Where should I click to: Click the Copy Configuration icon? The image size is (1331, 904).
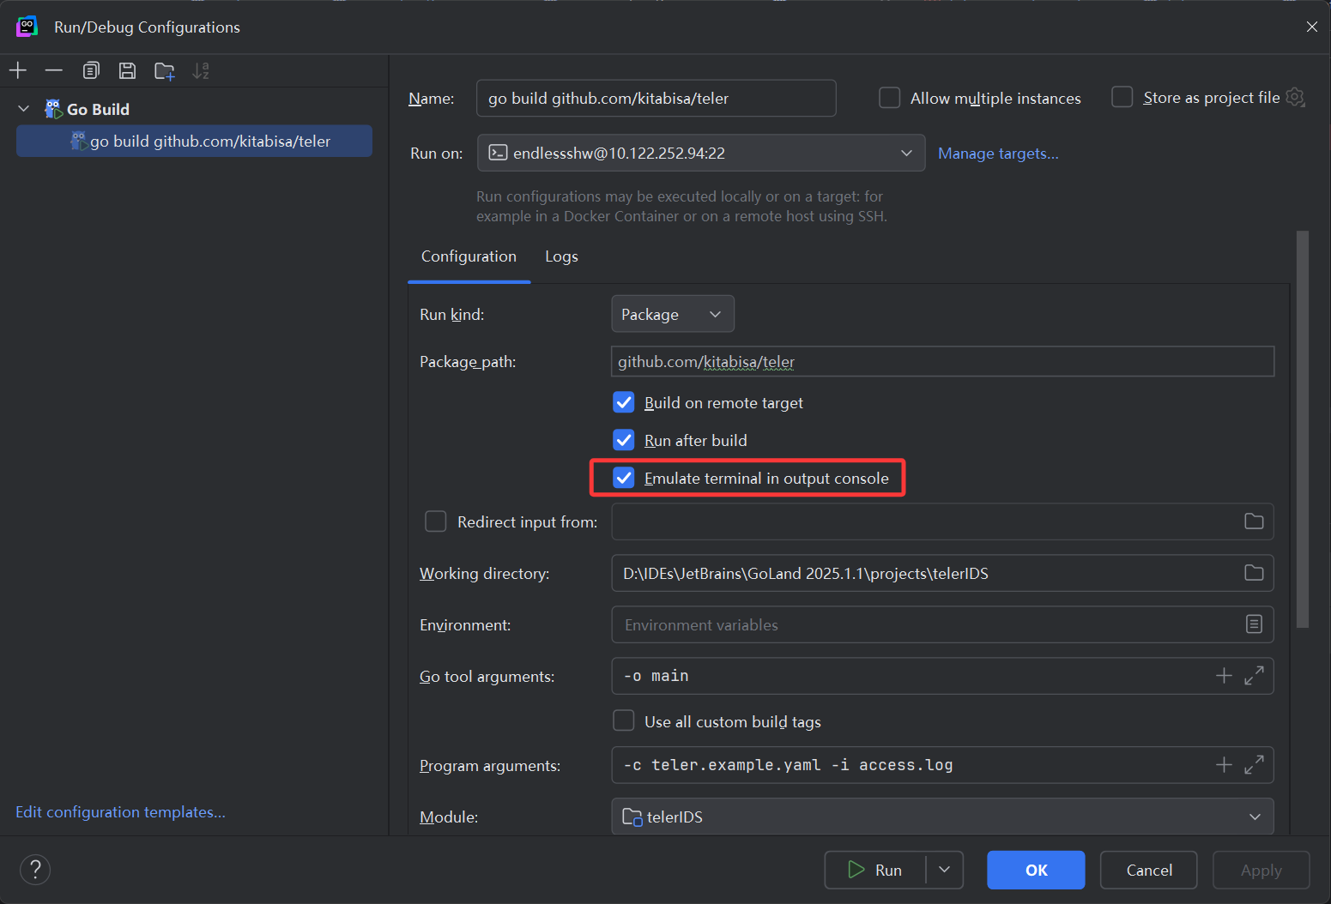pos(91,70)
